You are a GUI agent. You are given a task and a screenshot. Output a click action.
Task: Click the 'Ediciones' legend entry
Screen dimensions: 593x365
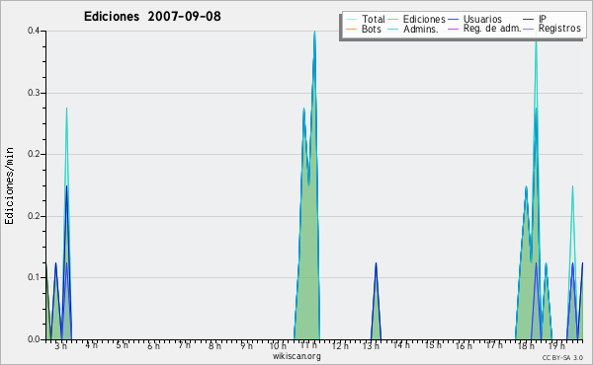(417, 19)
